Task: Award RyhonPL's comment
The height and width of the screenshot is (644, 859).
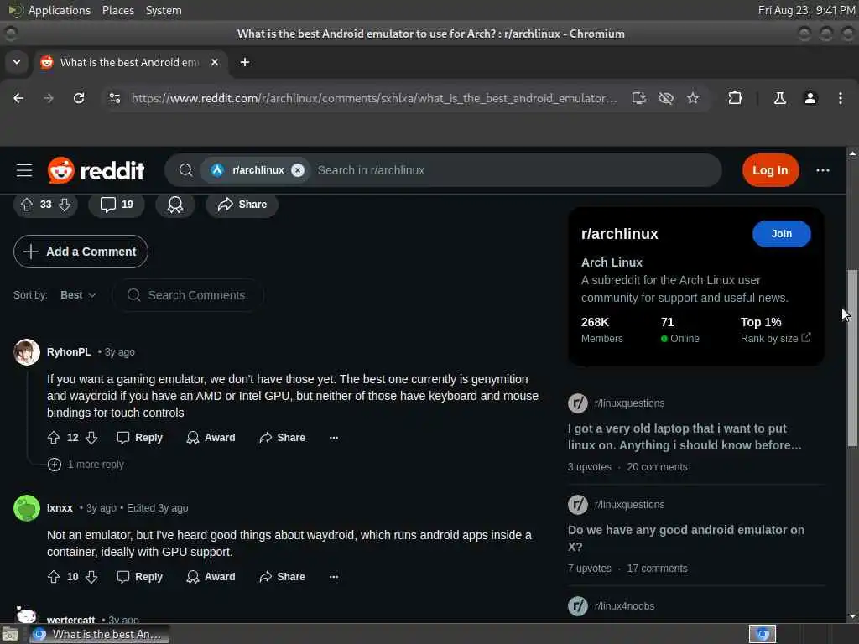Action: [211, 438]
